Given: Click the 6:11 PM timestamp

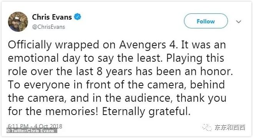Looking at the screenshot, I should (18, 126).
